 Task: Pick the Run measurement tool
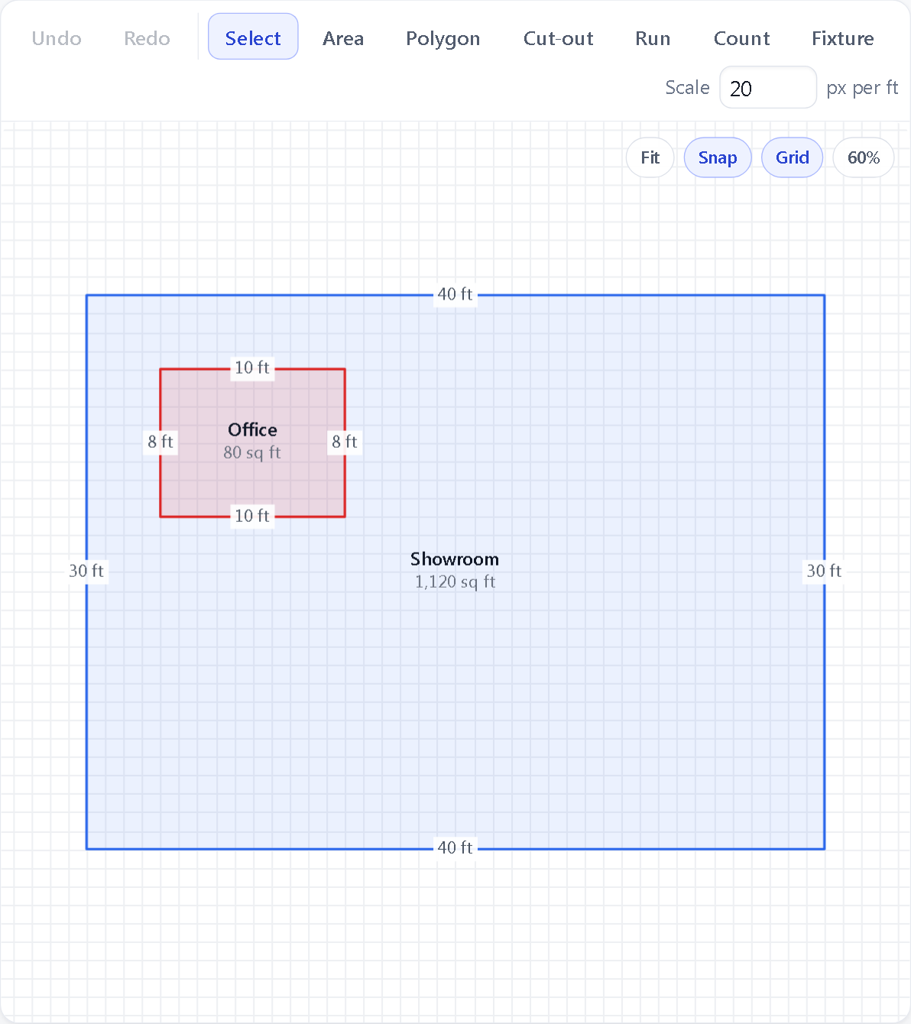click(653, 38)
